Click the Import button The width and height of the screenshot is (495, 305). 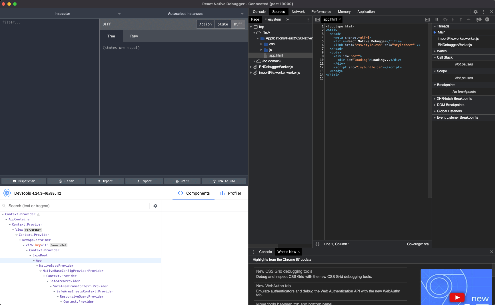pos(105,181)
